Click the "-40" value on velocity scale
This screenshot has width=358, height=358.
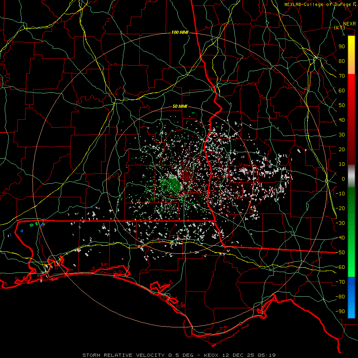(x=340, y=238)
